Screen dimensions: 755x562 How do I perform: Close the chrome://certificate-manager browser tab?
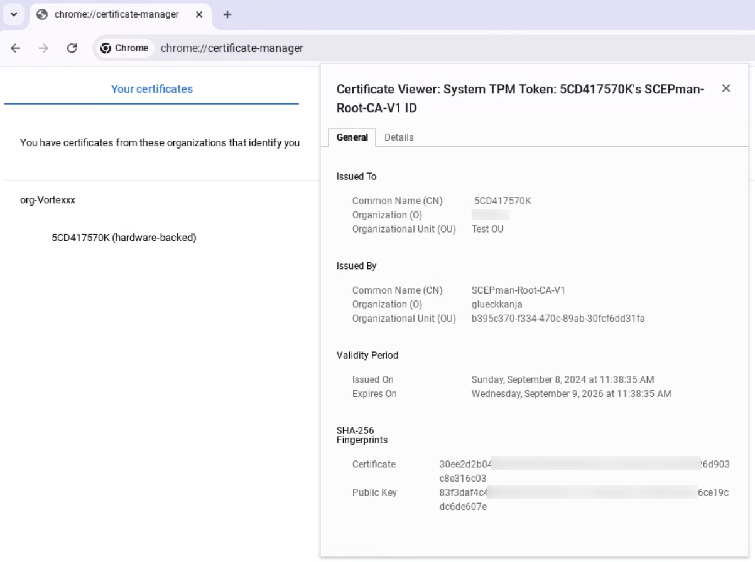click(x=199, y=14)
